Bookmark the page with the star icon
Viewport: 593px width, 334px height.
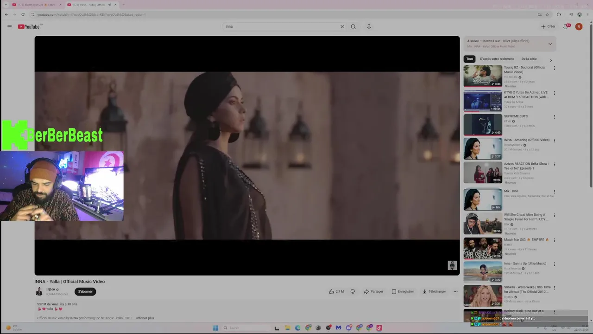547,14
